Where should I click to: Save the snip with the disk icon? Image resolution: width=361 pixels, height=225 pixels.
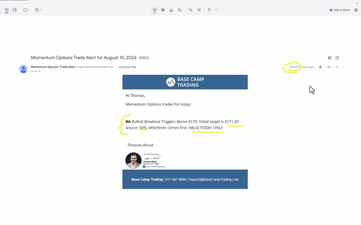point(356,10)
